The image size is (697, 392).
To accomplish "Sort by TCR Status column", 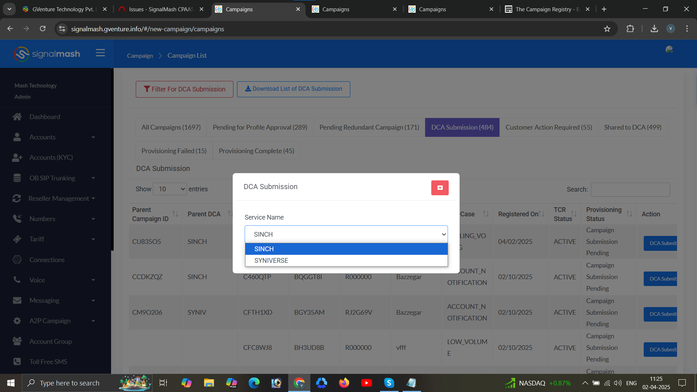I will coord(574,214).
